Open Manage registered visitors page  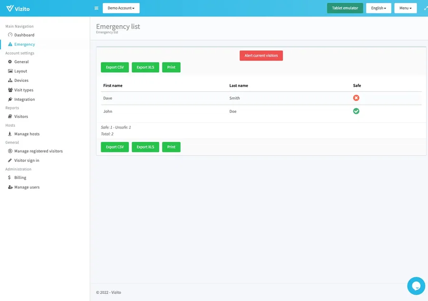click(38, 151)
